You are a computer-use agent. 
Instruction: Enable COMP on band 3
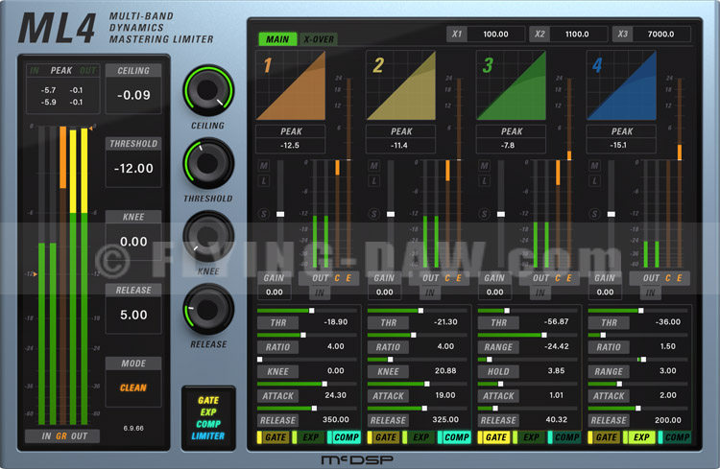pyautogui.click(x=564, y=437)
